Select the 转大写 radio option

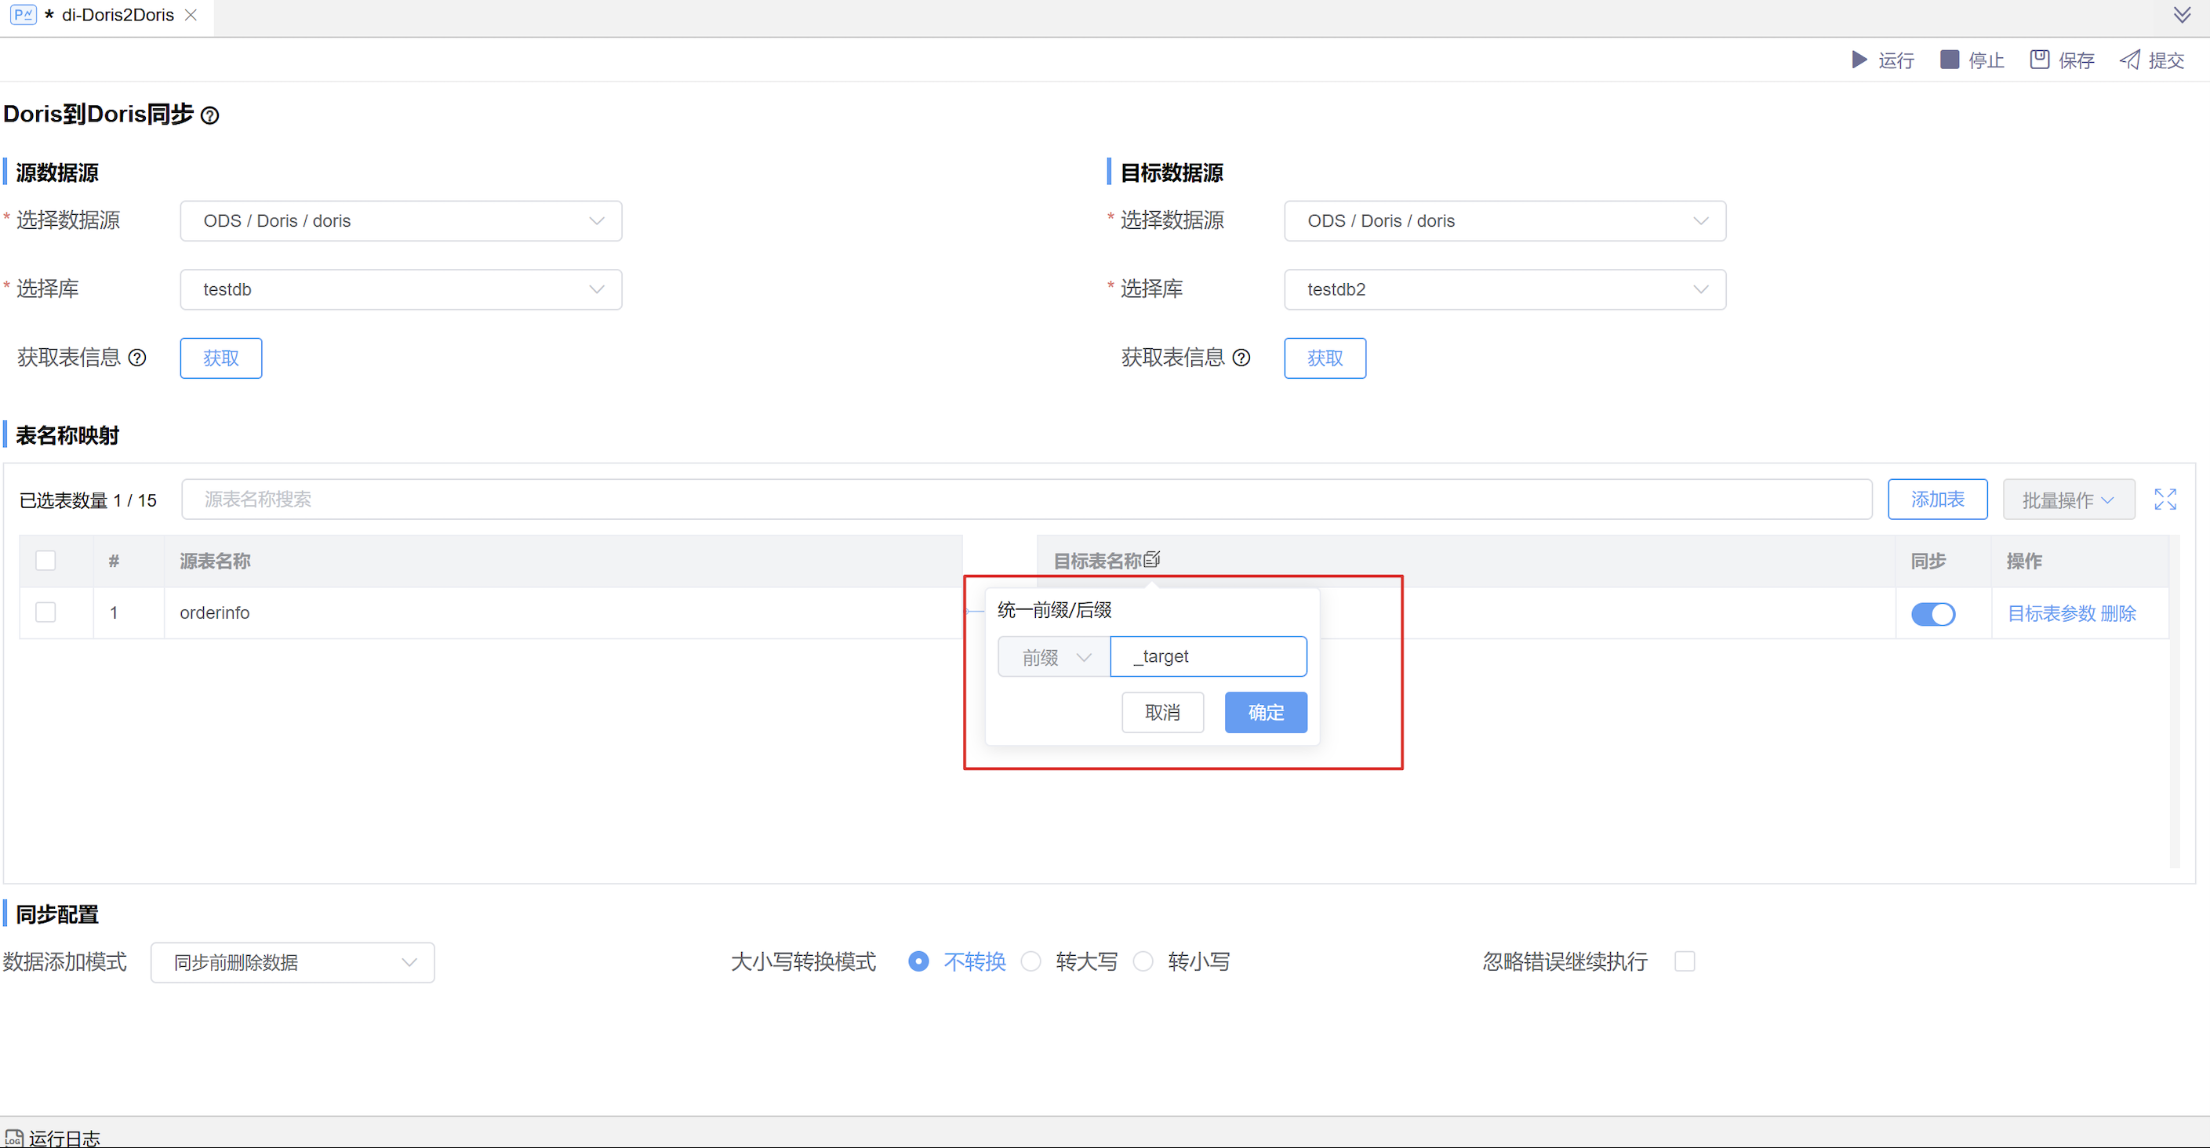(x=1031, y=962)
